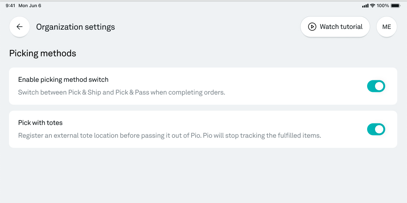Image resolution: width=407 pixels, height=203 pixels.
Task: Tap the 9:41 clock in status bar
Action: coord(11,5)
